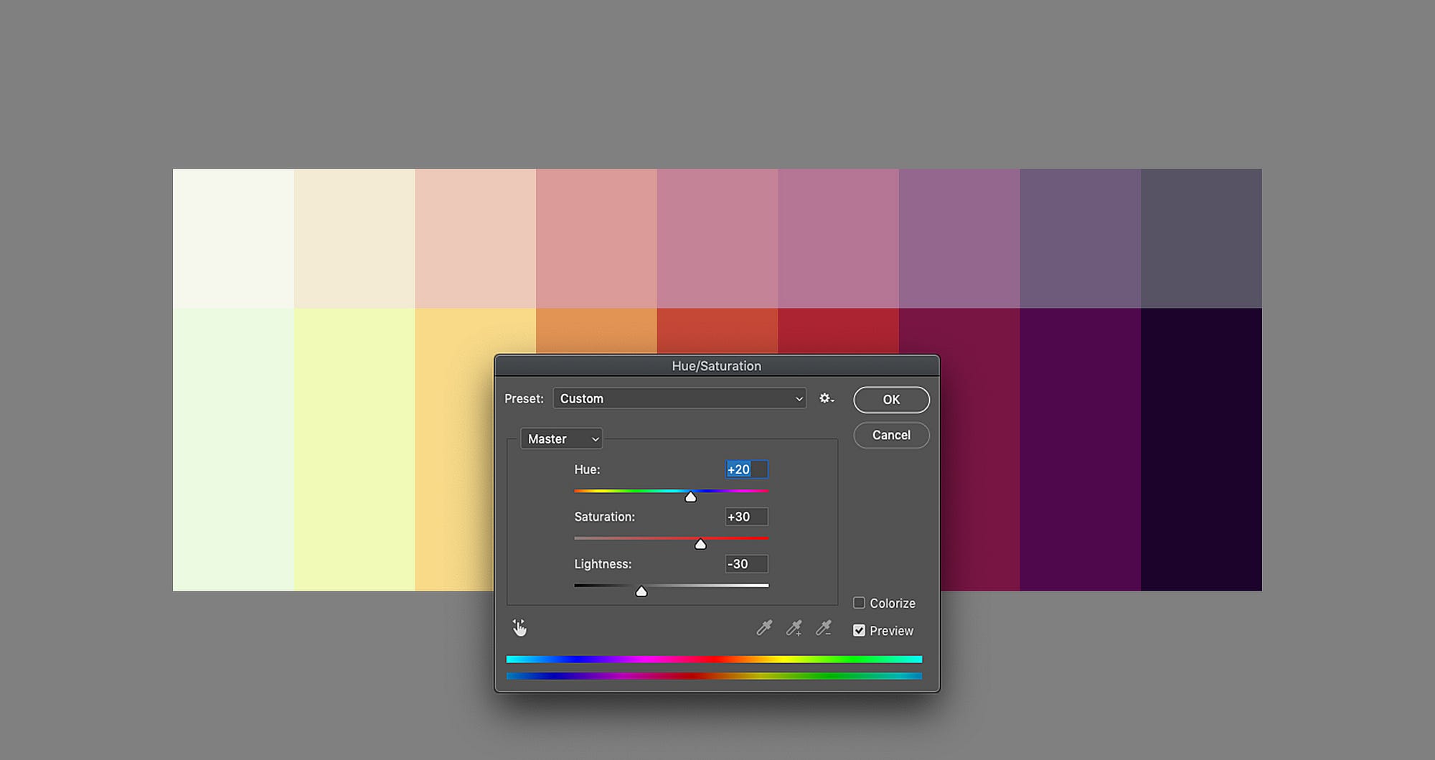This screenshot has width=1435, height=760.
Task: Click the crimson red bottom-row swatch
Action: (x=838, y=331)
